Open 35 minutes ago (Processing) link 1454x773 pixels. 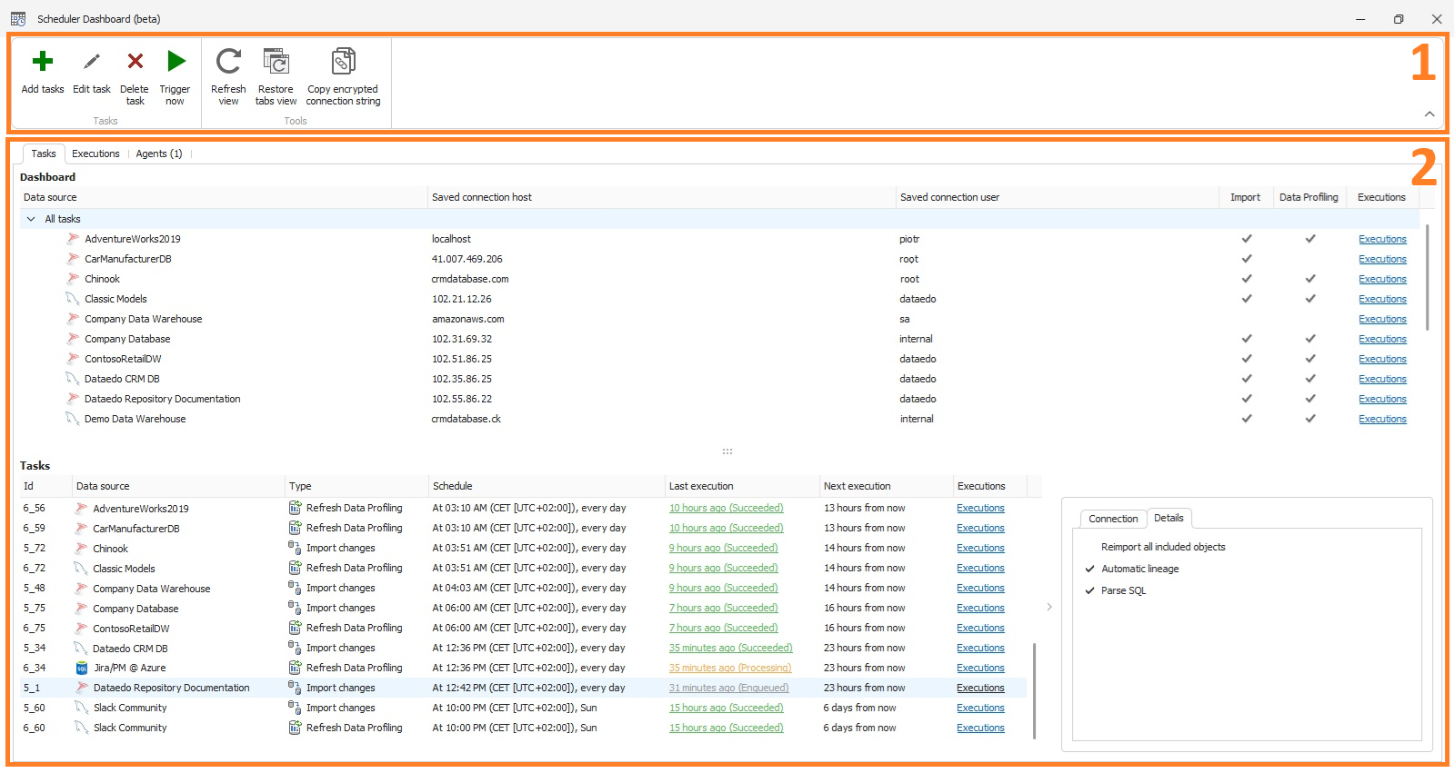point(730,668)
